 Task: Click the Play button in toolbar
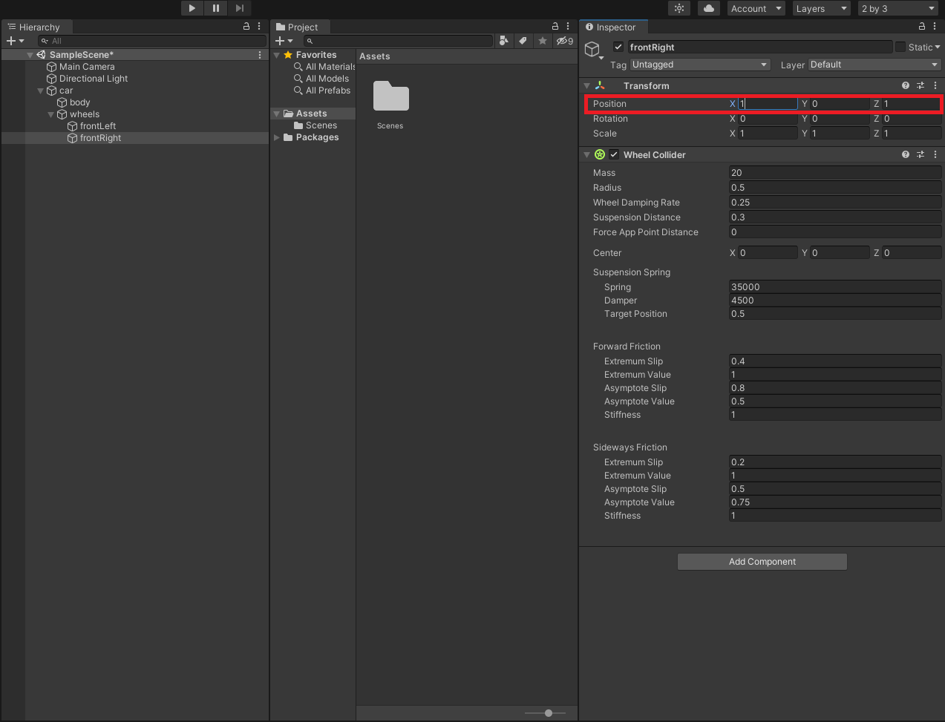click(x=192, y=8)
